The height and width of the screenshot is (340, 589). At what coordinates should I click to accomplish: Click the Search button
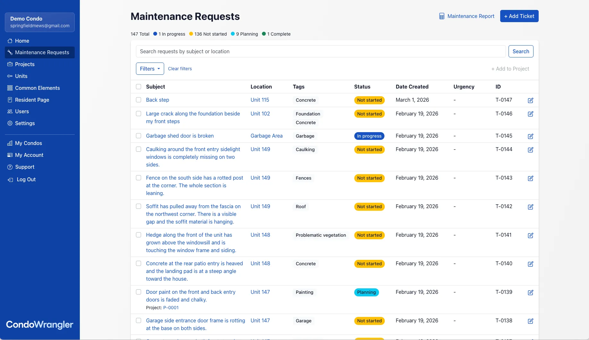click(x=521, y=51)
